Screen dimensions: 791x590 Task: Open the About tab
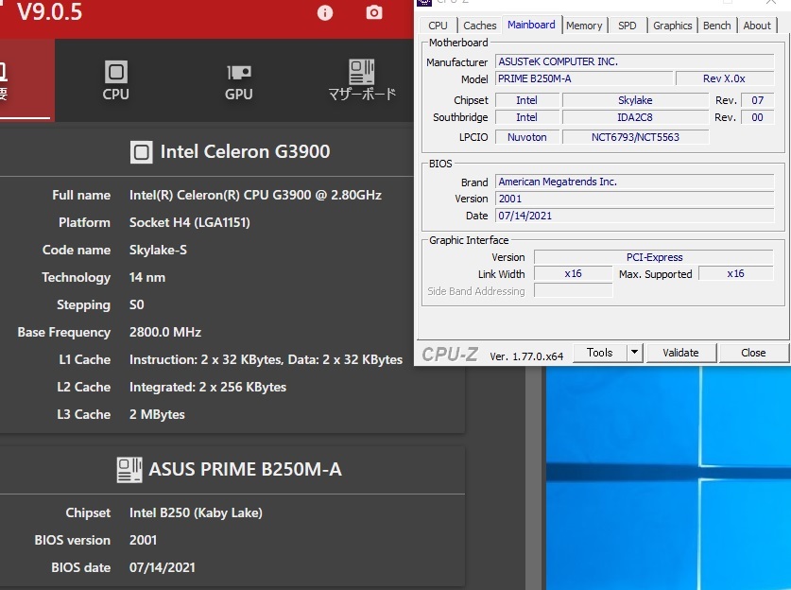coord(757,26)
